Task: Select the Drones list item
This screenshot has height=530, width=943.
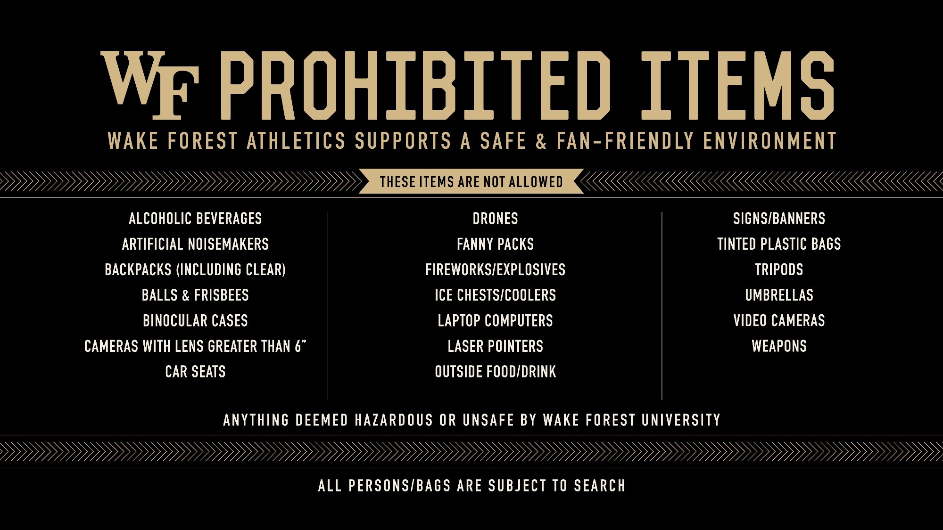Action: point(495,219)
